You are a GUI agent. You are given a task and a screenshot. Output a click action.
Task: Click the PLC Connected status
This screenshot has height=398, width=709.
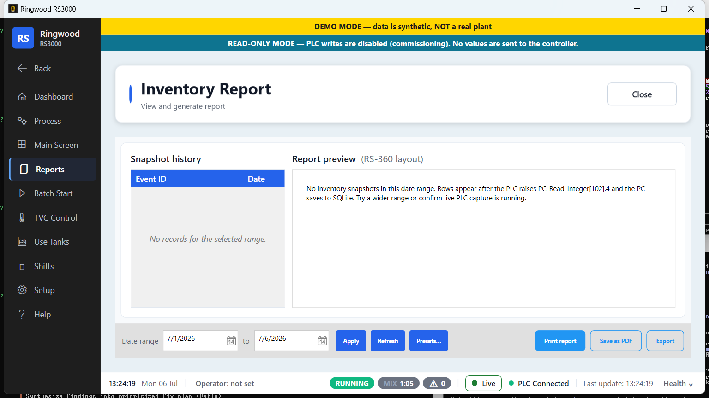pos(539,383)
